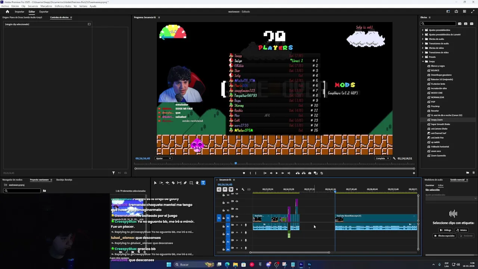Click Efectos especiales tag button

coord(444,236)
